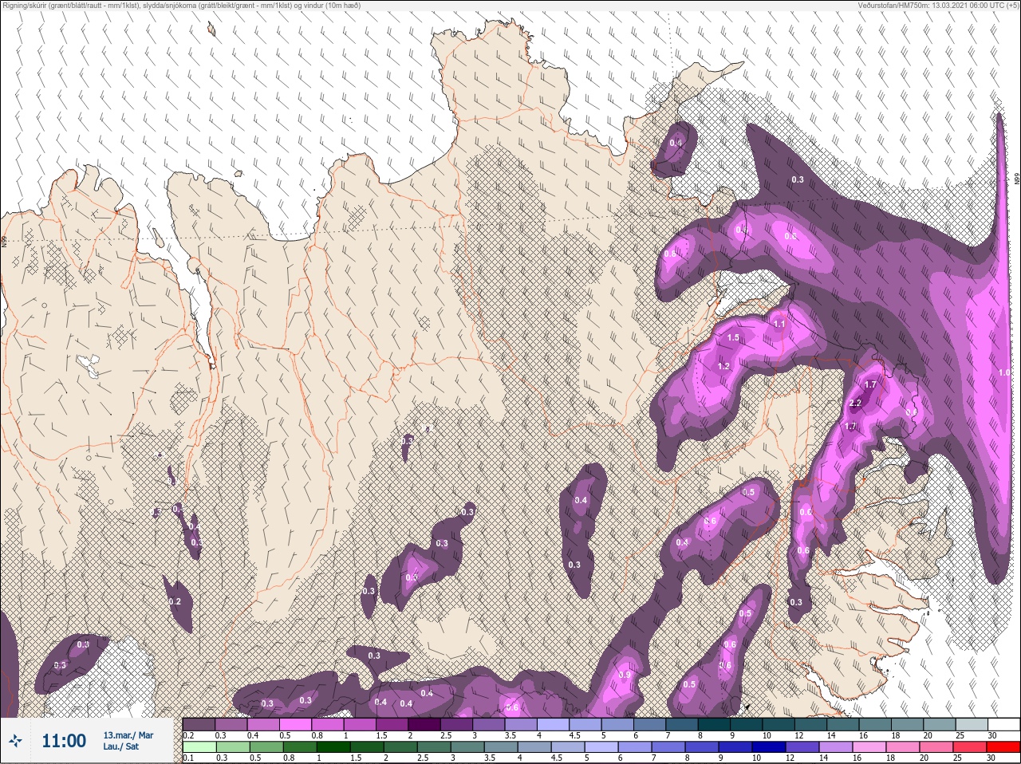
Task: Click the 11:00 forecast time
Action: 64,741
